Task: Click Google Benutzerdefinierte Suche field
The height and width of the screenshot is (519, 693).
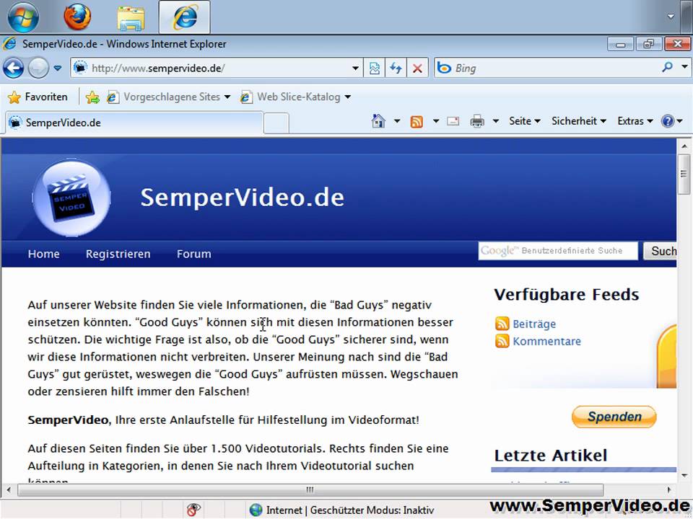Action: pos(558,251)
